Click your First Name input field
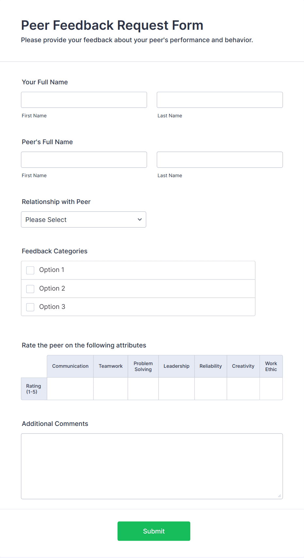 tap(84, 100)
